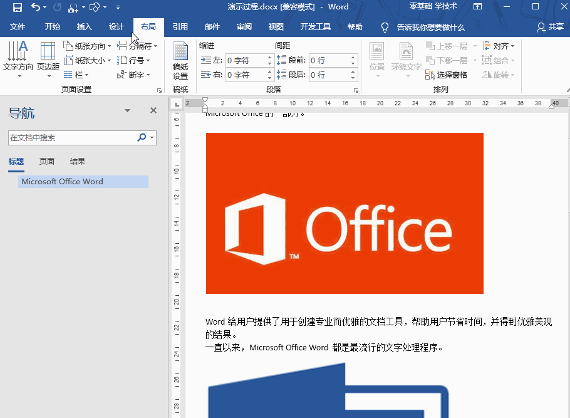Increase left indent with the up stepper
Image resolution: width=570 pixels, height=418 pixels.
coord(269,58)
